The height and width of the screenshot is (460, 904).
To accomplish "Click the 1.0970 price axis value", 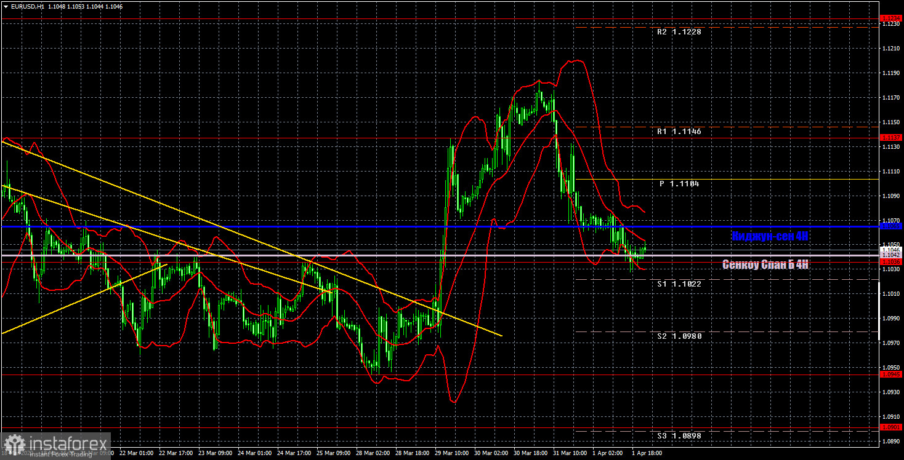I will coord(890,343).
